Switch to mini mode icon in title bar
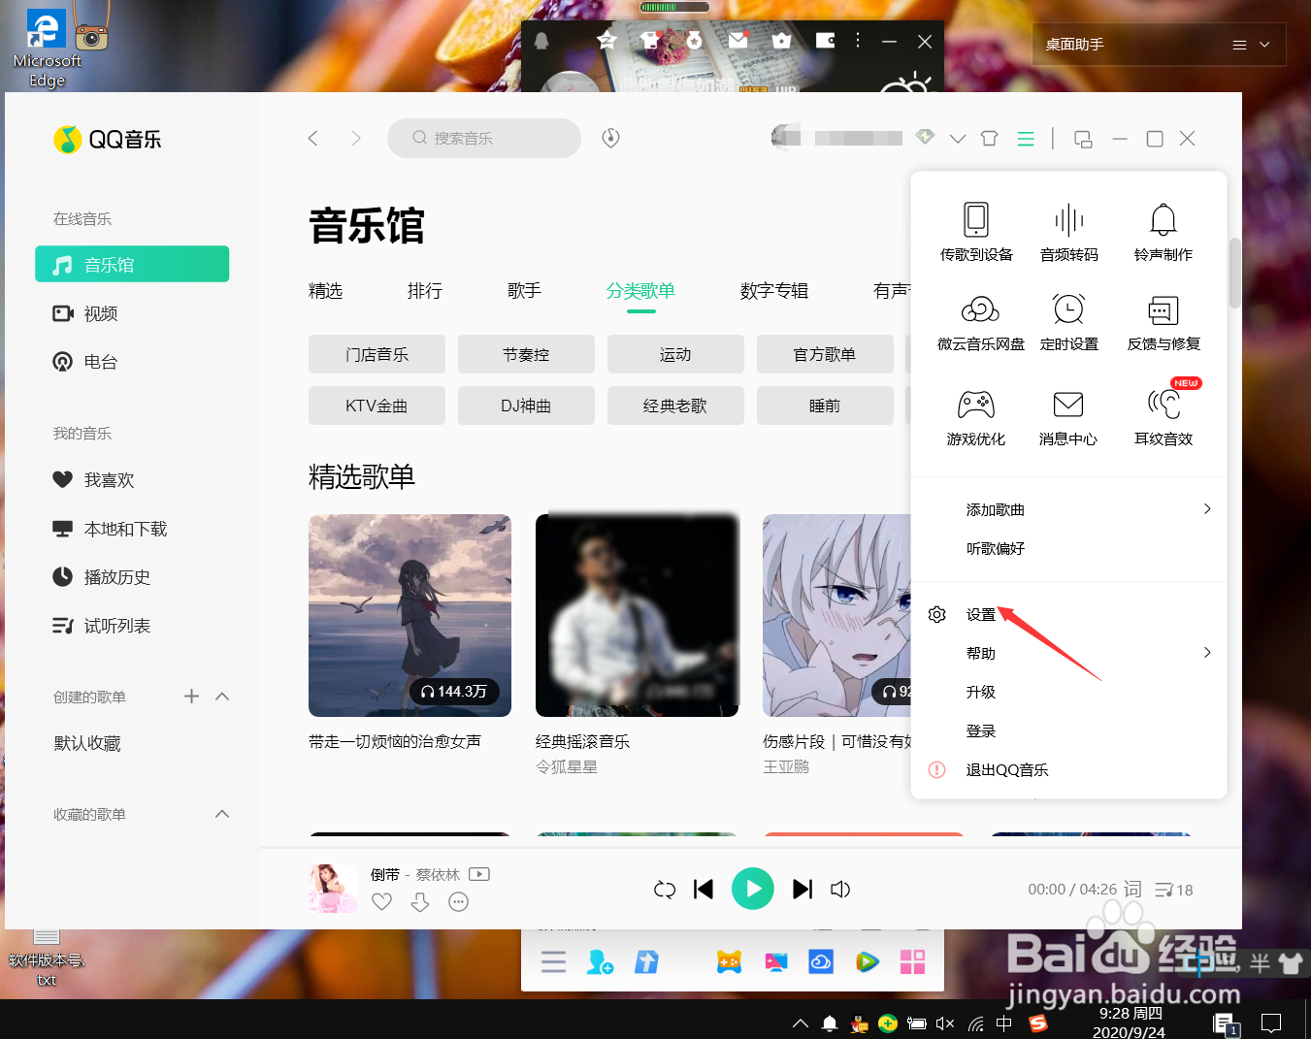The height and width of the screenshot is (1039, 1311). [1083, 139]
